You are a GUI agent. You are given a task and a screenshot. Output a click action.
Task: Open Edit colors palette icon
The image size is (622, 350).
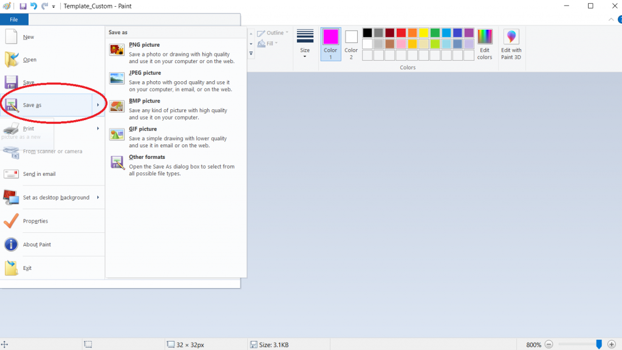point(485,44)
